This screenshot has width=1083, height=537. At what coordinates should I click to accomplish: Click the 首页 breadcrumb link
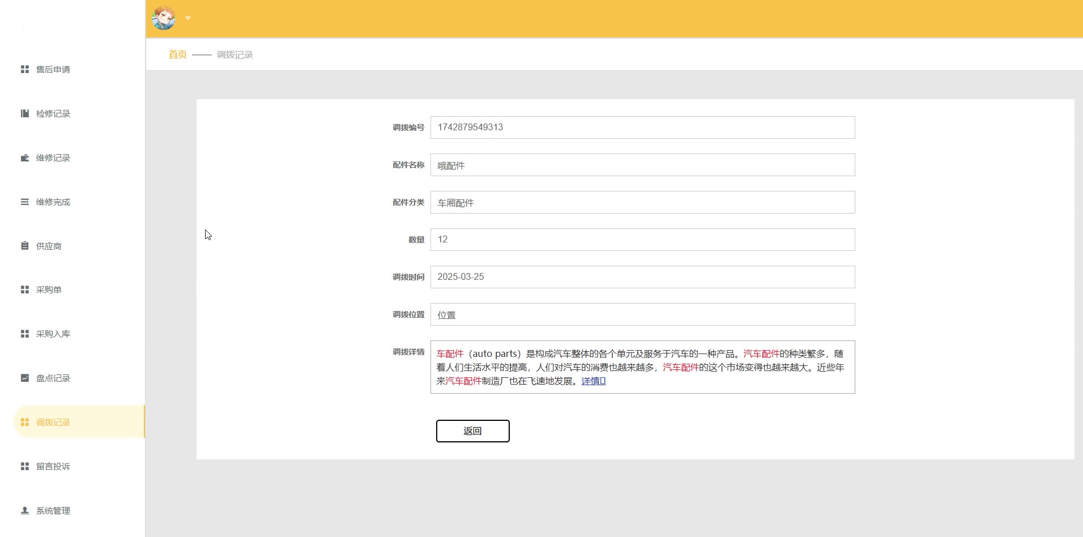(177, 54)
